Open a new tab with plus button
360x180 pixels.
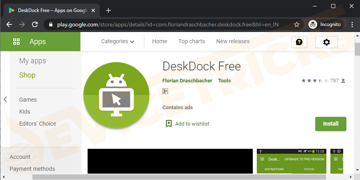(108, 10)
